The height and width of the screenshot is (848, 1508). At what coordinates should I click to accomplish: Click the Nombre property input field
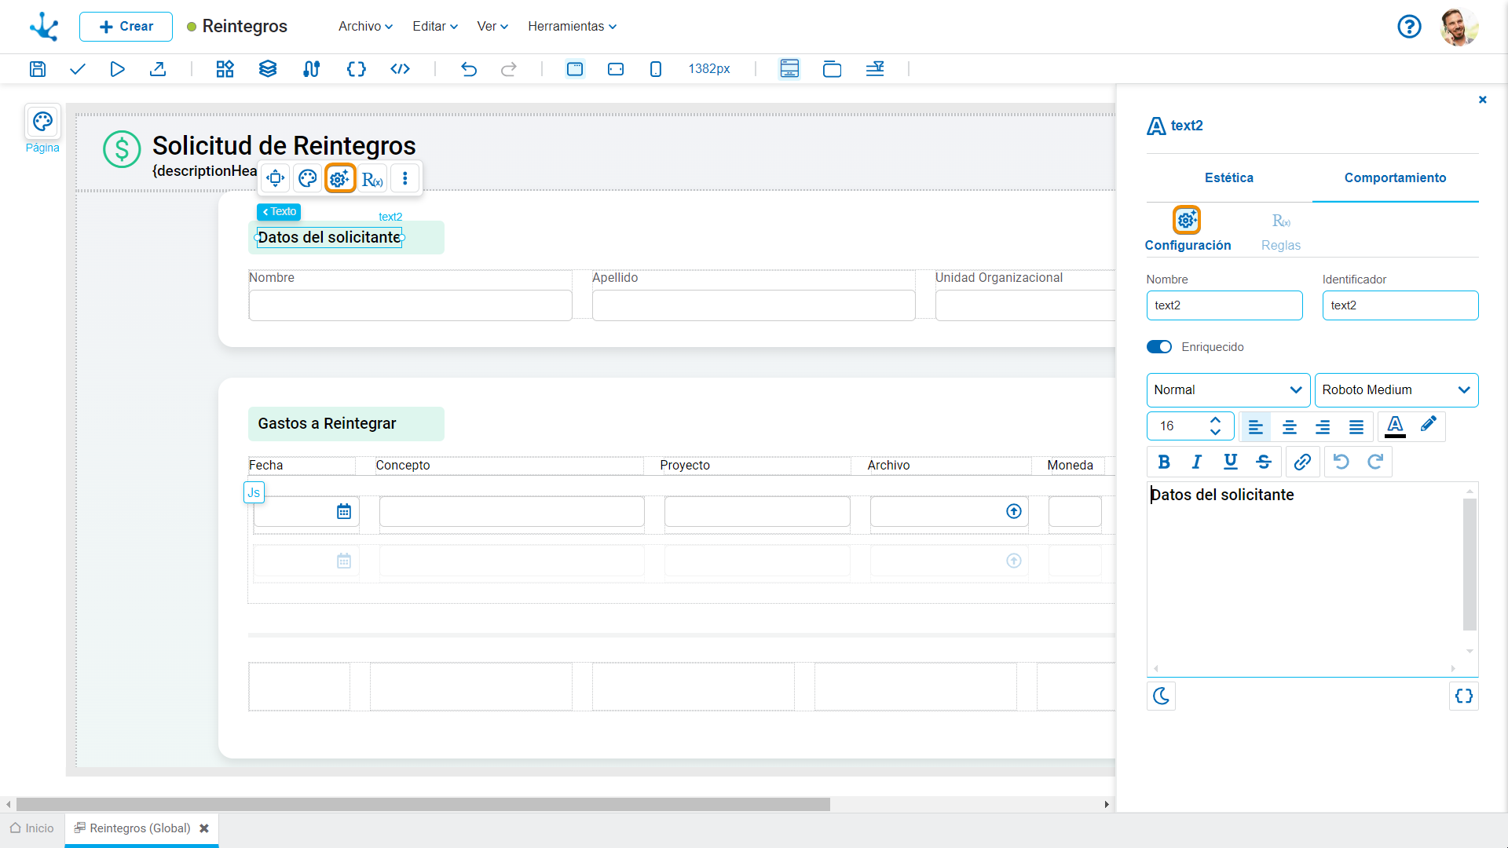[x=1224, y=305]
